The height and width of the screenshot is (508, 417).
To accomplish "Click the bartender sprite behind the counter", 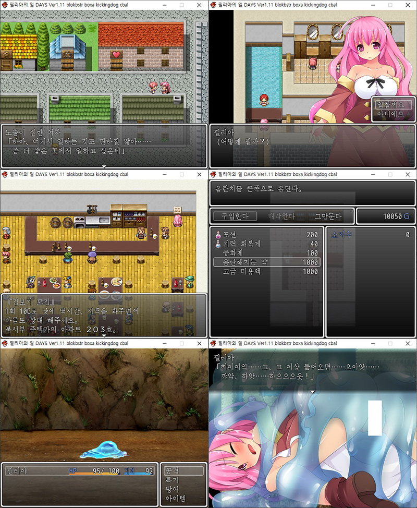I will pyautogui.click(x=141, y=232).
